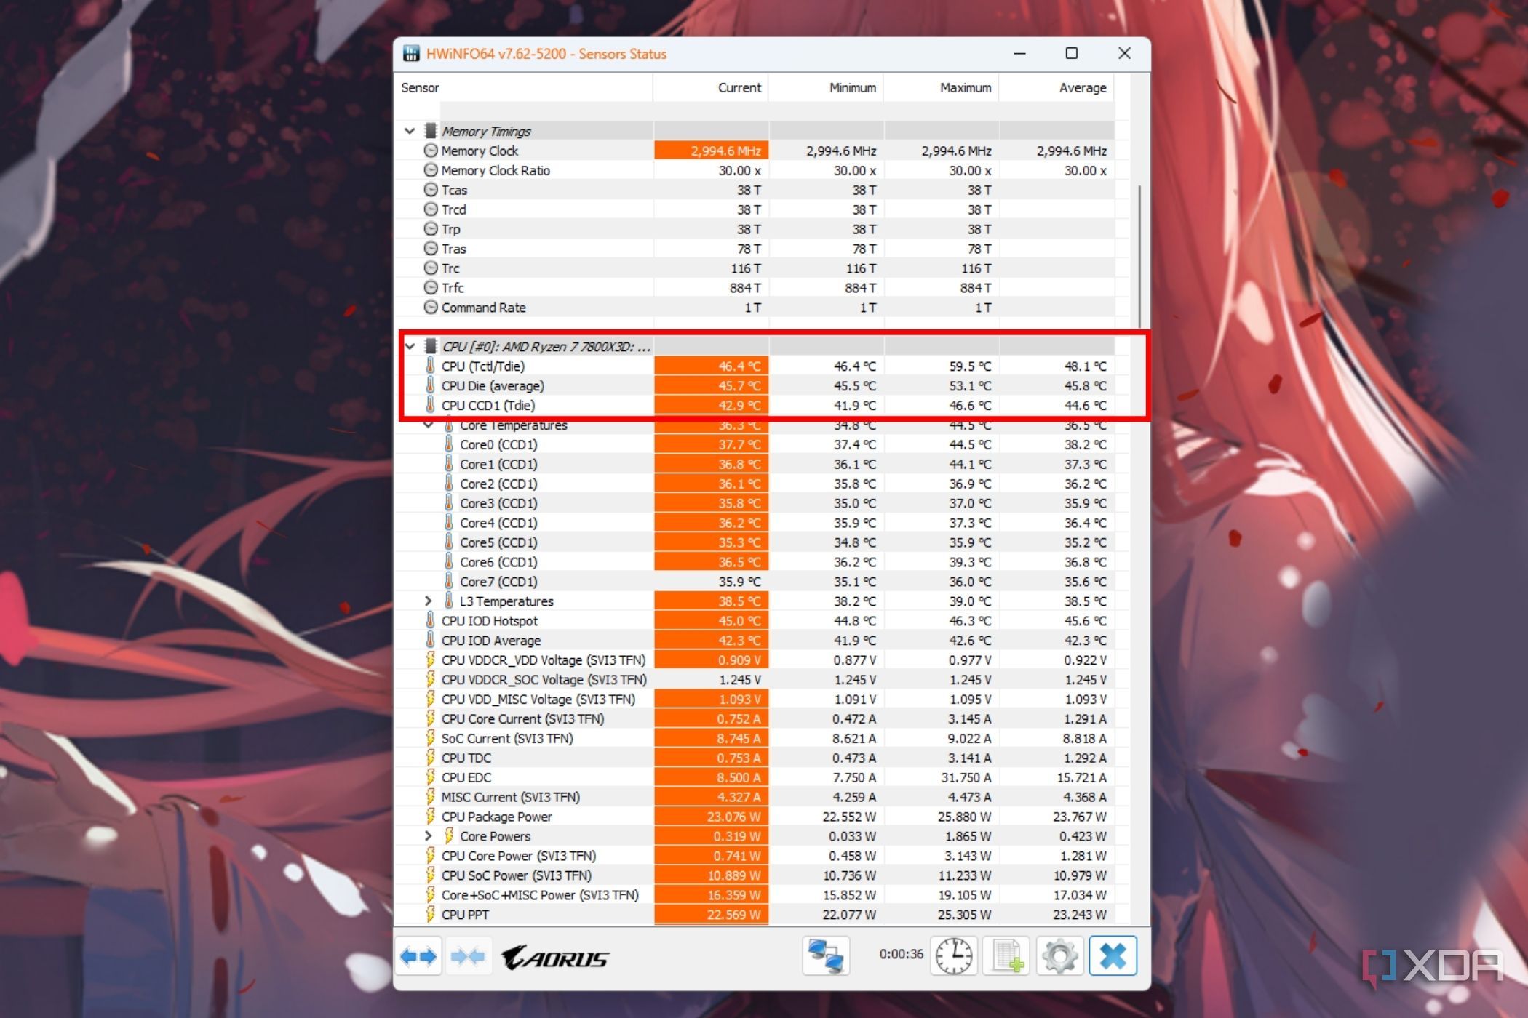Click the lightning bolt icon next to CPU PPT

pyautogui.click(x=429, y=914)
